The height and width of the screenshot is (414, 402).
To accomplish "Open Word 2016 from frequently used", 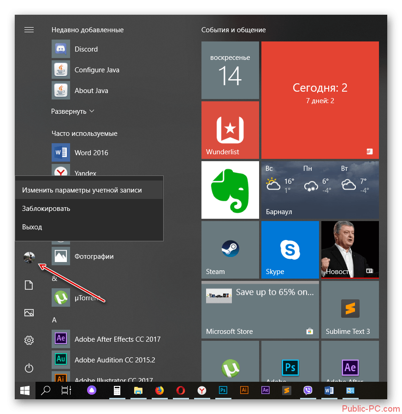I will tap(91, 153).
